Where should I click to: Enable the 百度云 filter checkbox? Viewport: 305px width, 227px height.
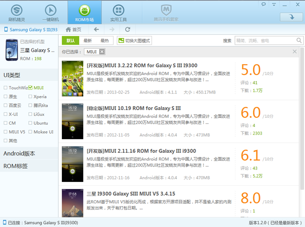(x=5, y=105)
